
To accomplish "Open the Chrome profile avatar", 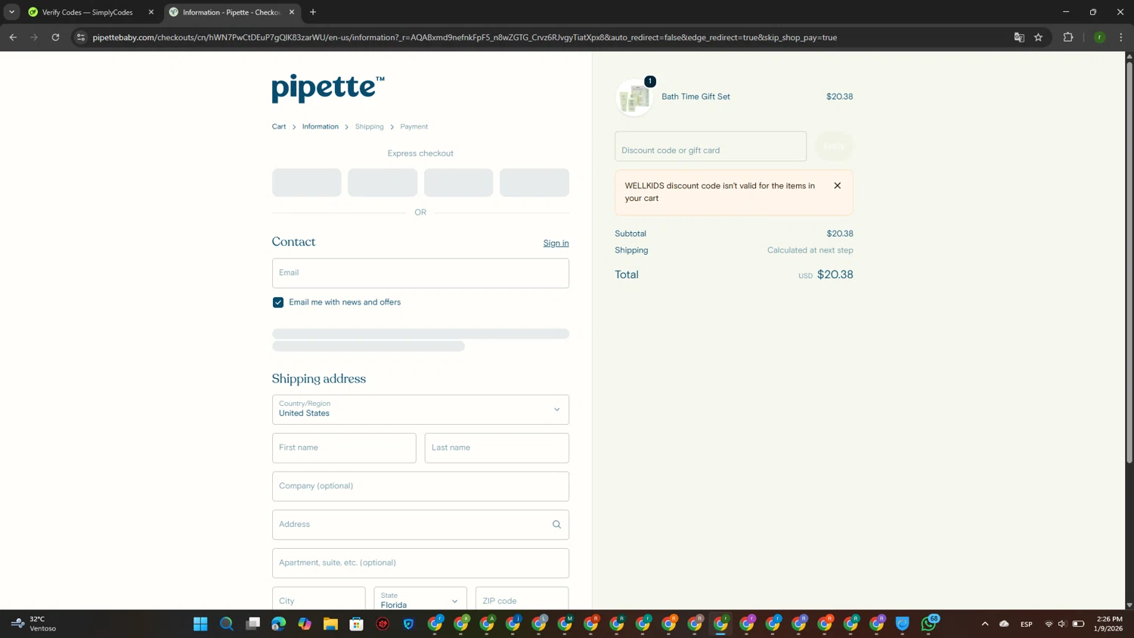I will [1100, 37].
